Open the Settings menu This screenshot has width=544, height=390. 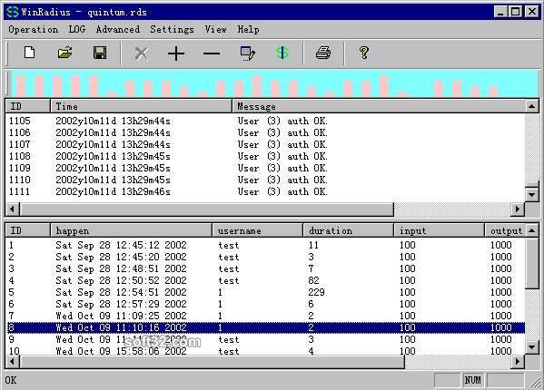tap(172, 29)
